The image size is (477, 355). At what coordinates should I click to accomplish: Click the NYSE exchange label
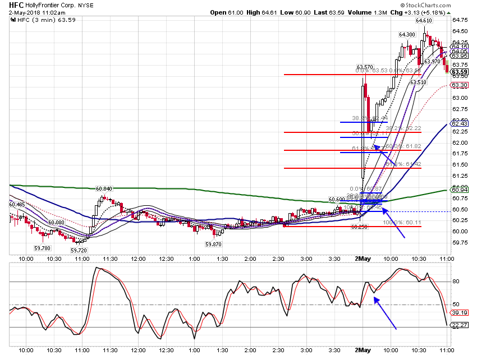tap(85, 5)
